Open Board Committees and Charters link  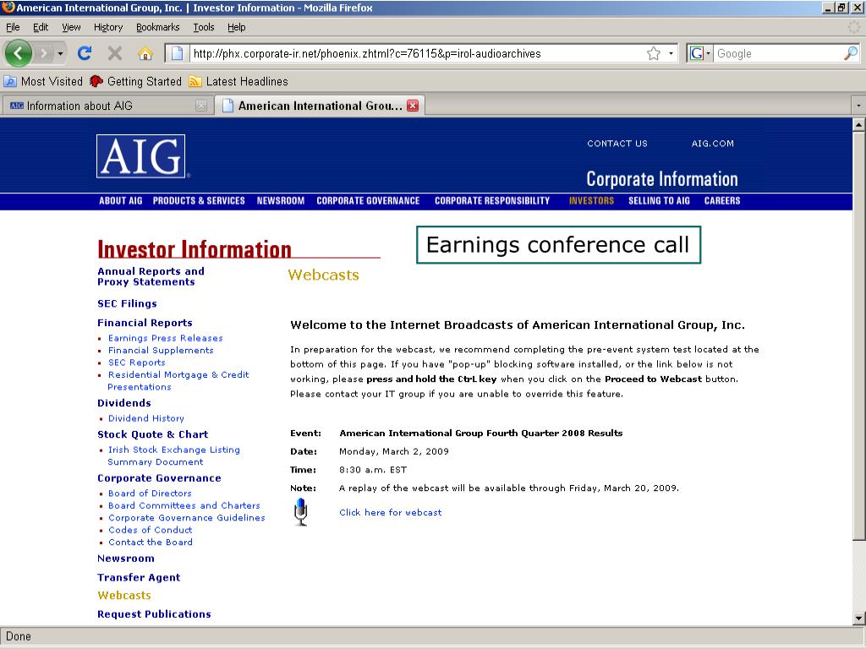(184, 505)
